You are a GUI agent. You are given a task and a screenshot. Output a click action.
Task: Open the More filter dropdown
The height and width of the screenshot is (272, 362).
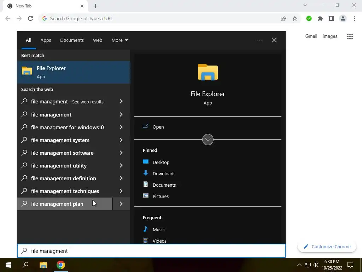(x=119, y=40)
